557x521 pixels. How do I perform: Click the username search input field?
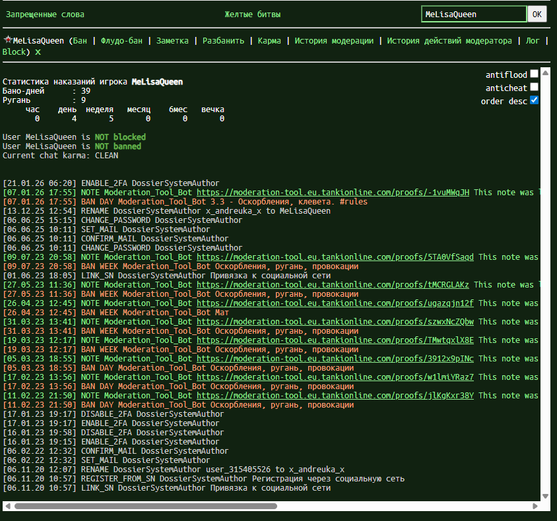pos(473,14)
